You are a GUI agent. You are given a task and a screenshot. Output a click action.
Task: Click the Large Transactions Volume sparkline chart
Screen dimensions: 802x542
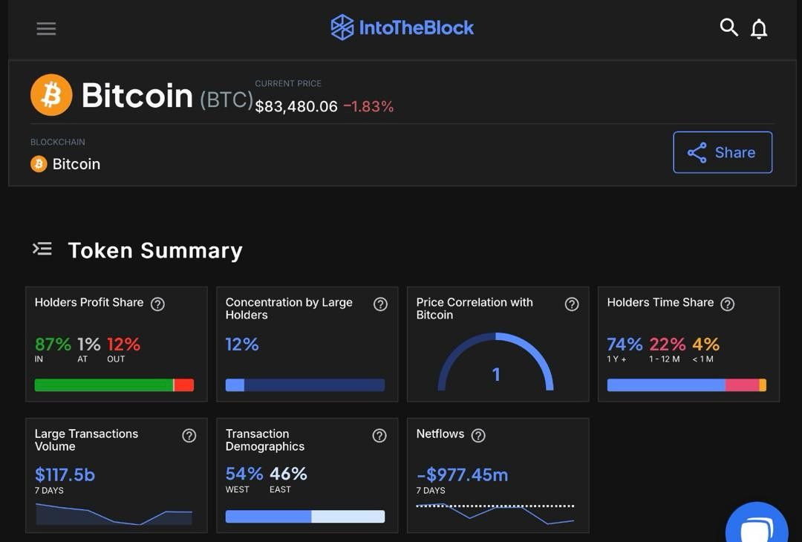click(114, 514)
